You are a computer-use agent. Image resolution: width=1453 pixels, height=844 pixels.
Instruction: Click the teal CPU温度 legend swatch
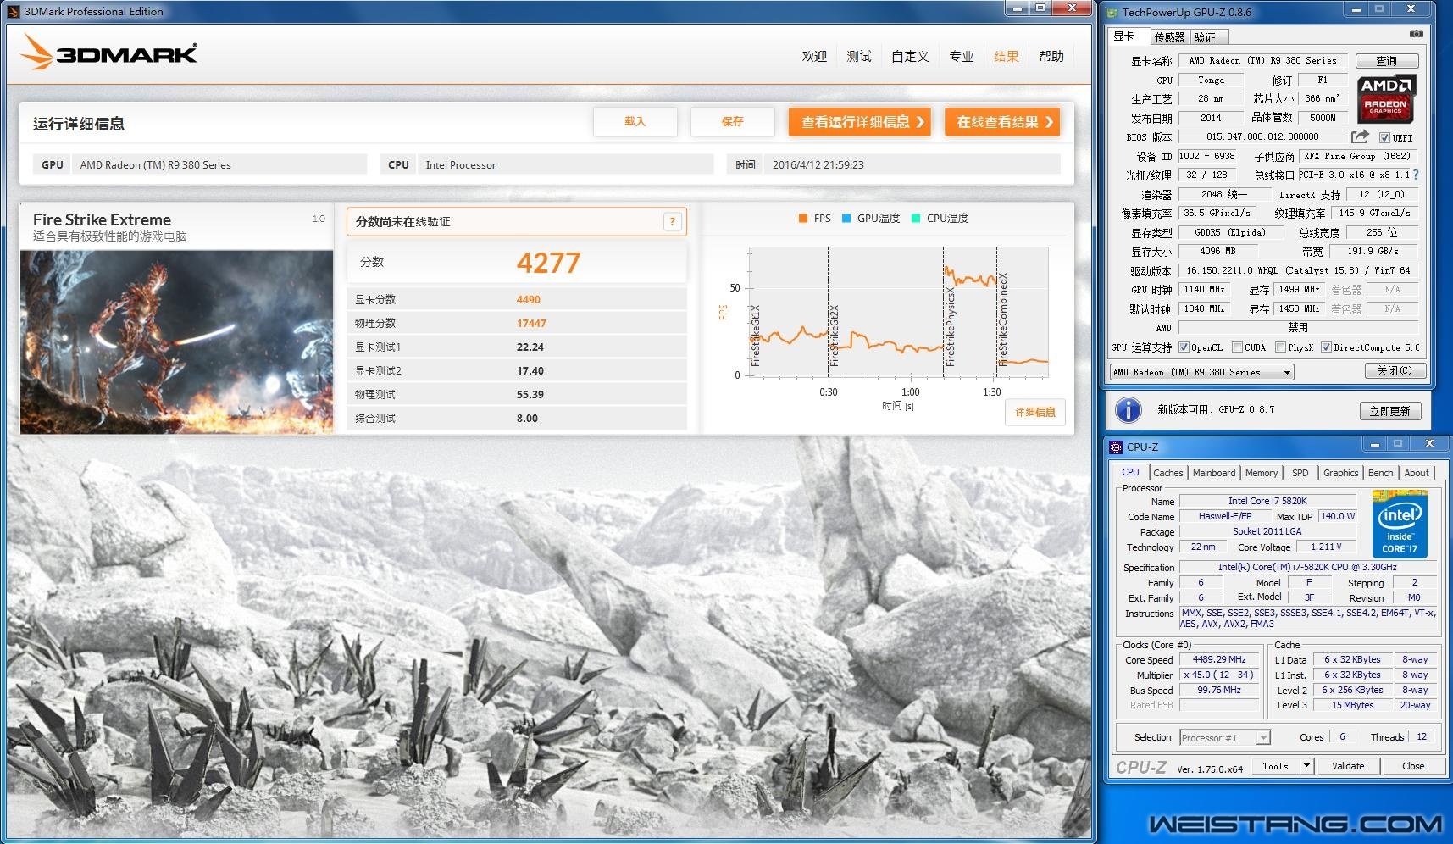916,219
